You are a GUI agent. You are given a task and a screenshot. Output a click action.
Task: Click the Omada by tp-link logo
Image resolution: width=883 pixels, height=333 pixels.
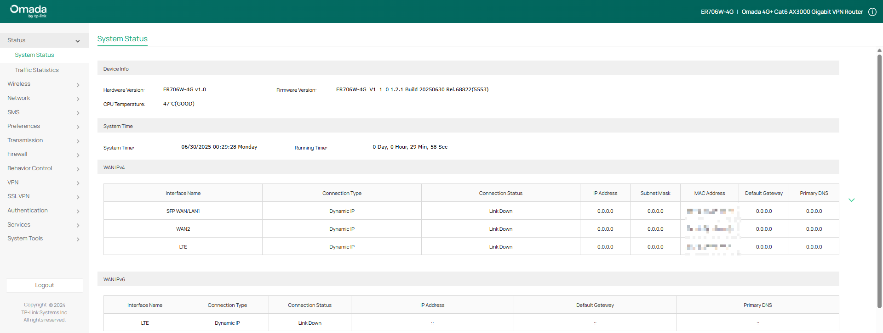coord(29,11)
